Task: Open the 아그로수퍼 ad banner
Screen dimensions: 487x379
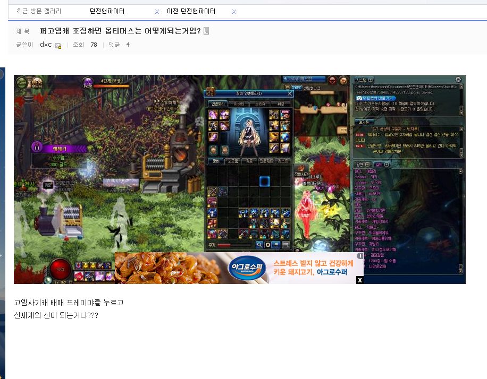Action: [x=239, y=268]
